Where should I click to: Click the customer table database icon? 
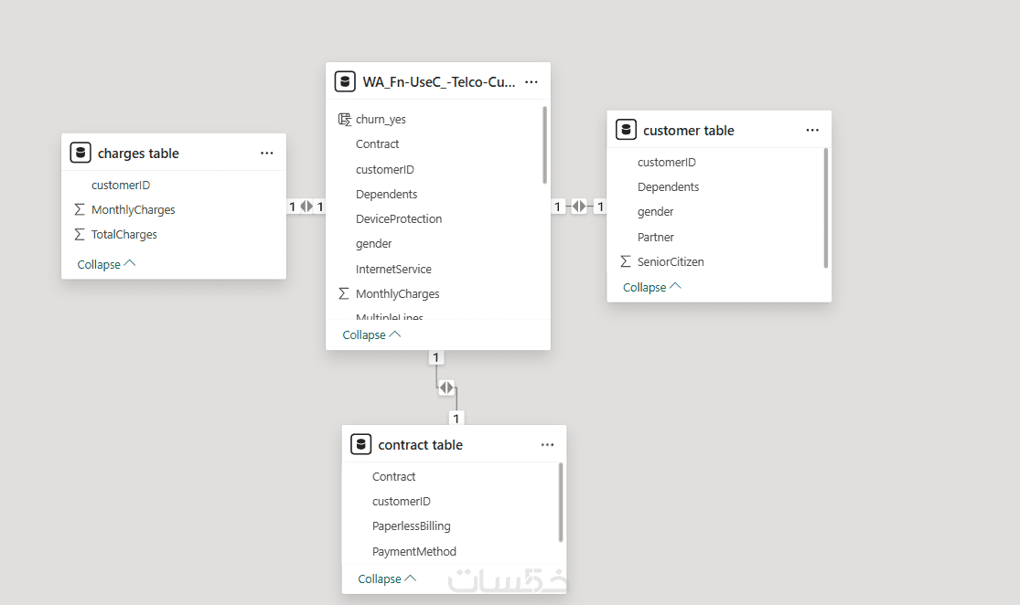626,130
